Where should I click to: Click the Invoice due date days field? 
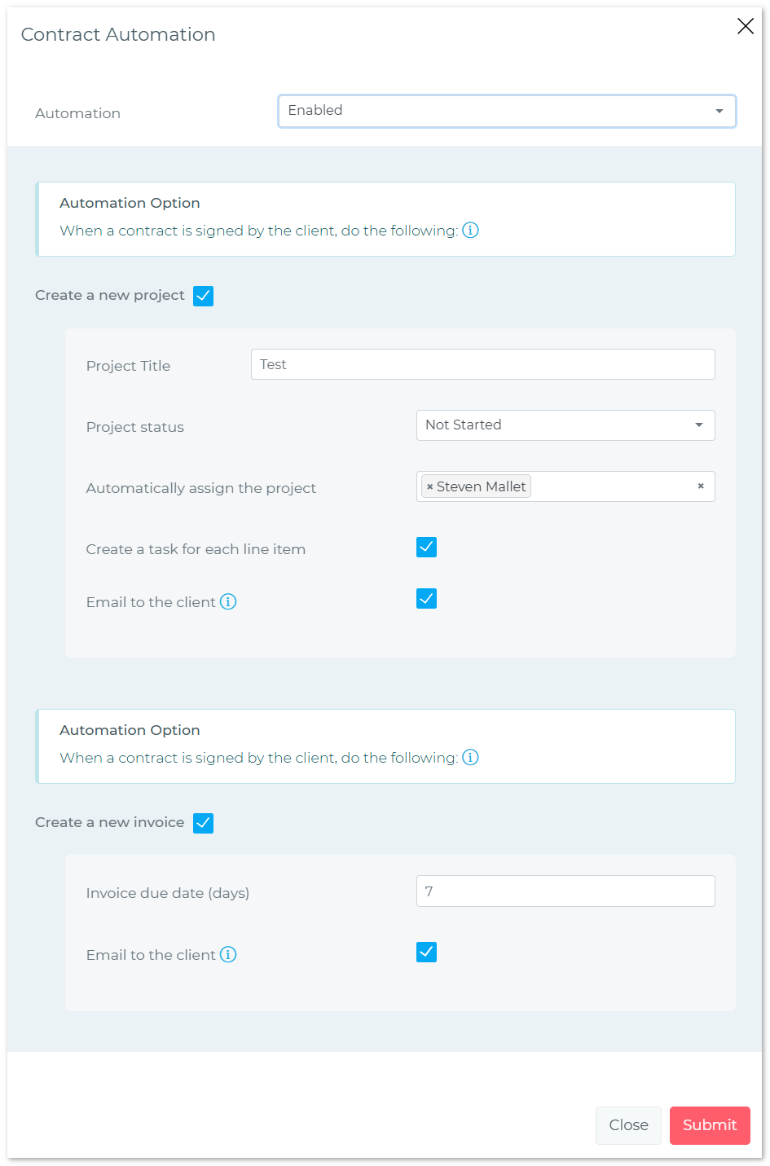[565, 891]
